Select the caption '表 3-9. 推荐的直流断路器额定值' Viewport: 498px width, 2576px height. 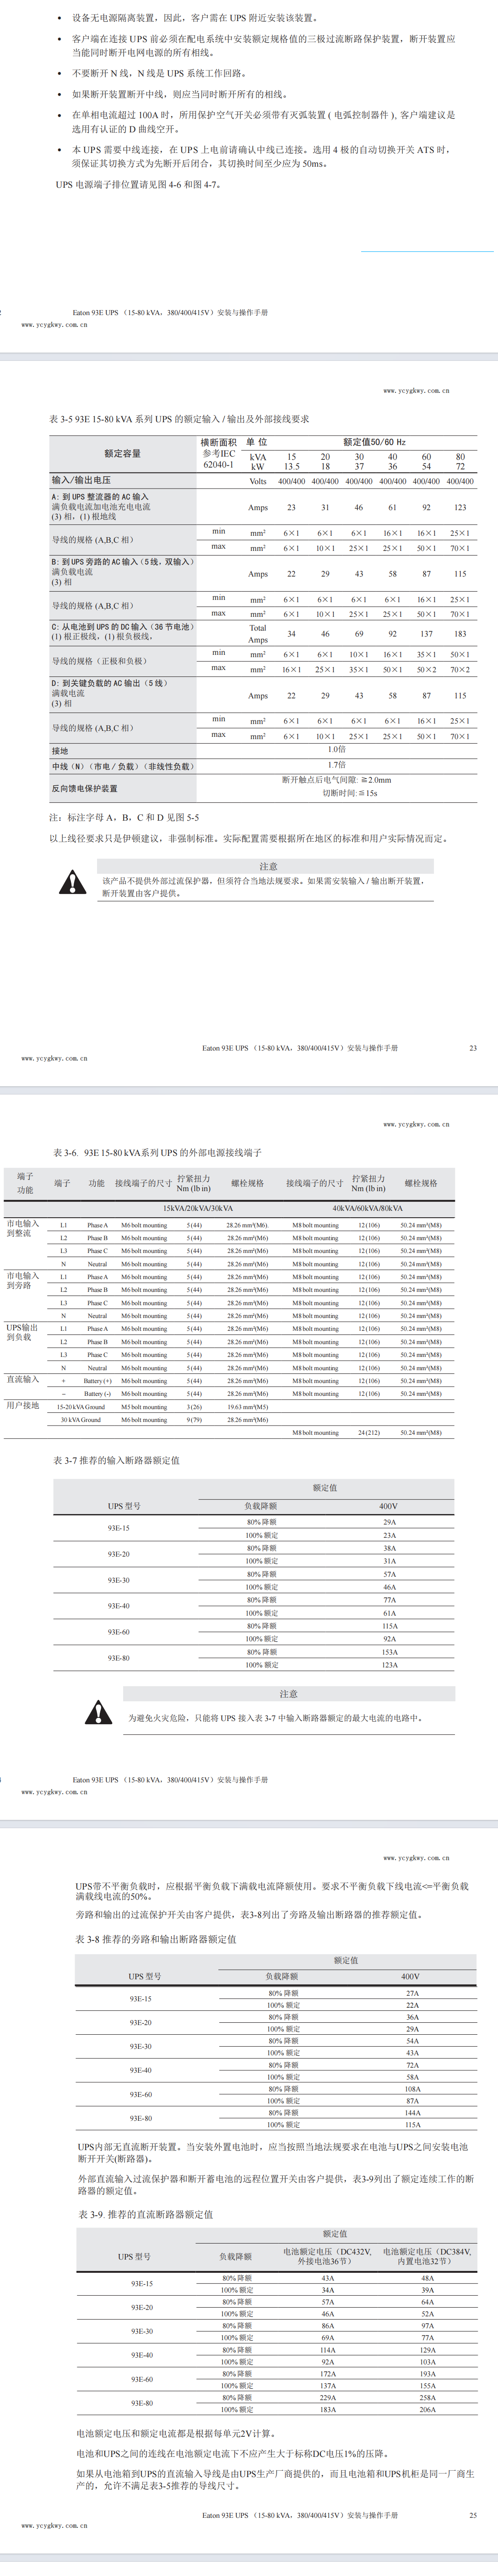pos(145,2214)
